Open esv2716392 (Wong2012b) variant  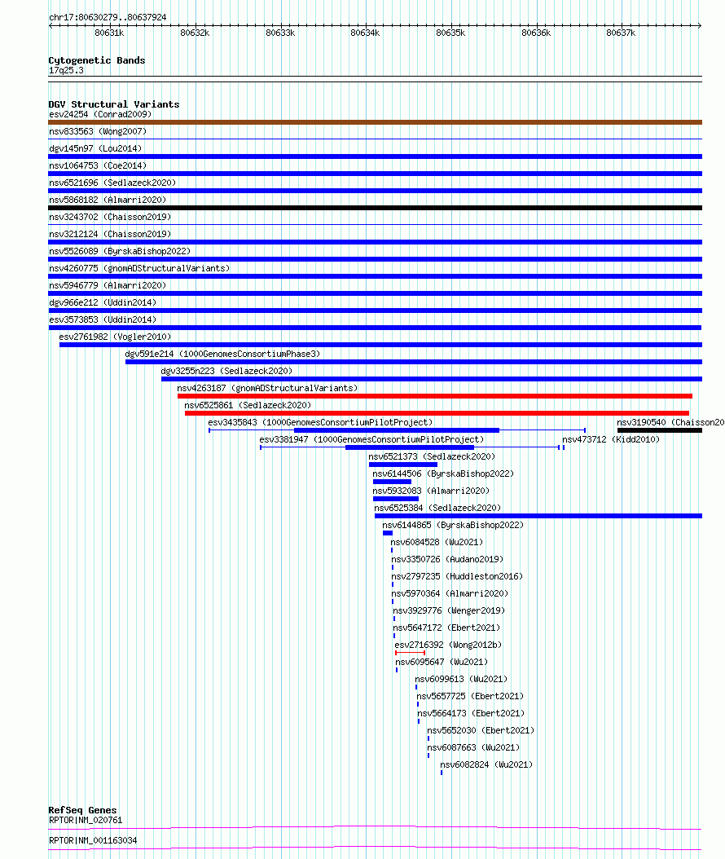pyautogui.click(x=448, y=645)
